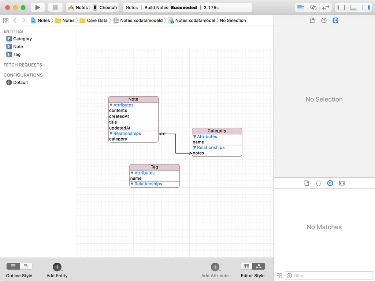This screenshot has height=281, width=375.
Task: Select the File inspector icon
Action: point(312,20)
